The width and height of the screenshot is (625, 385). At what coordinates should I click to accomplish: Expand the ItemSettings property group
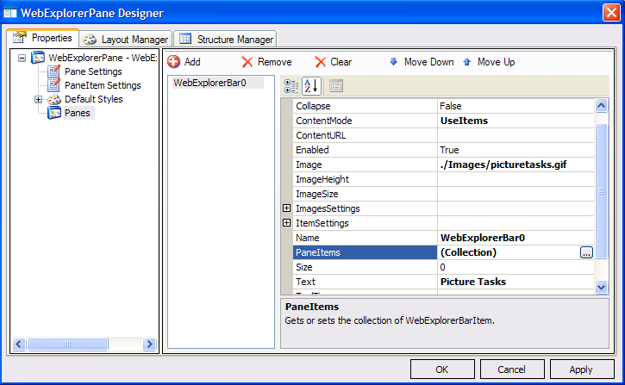coord(287,223)
